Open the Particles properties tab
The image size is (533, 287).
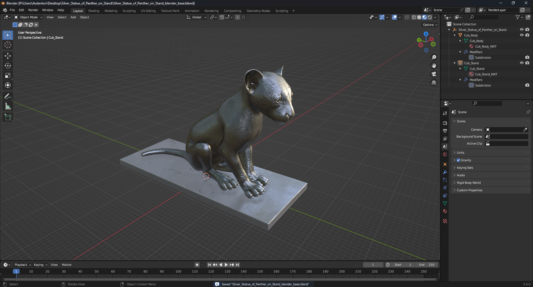(x=445, y=180)
